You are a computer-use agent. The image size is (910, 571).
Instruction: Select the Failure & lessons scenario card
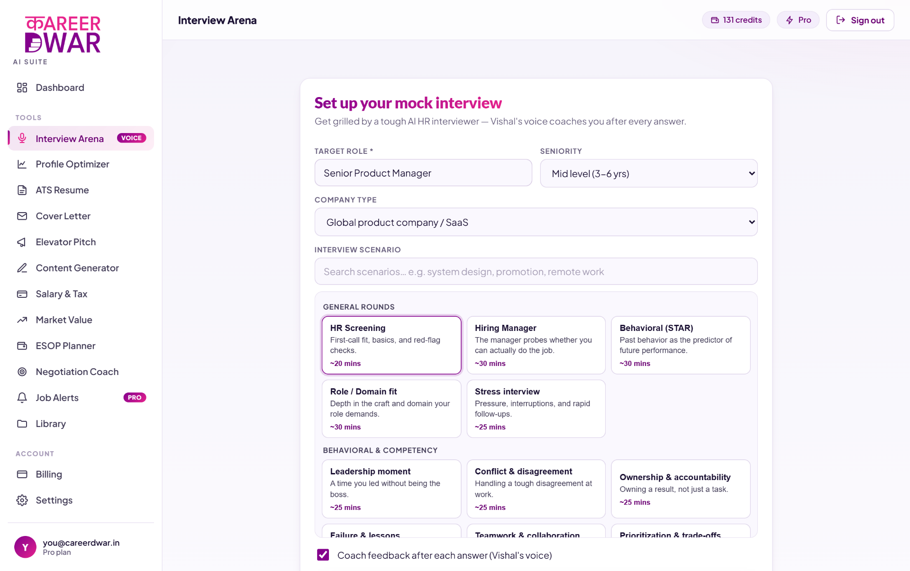(391, 531)
